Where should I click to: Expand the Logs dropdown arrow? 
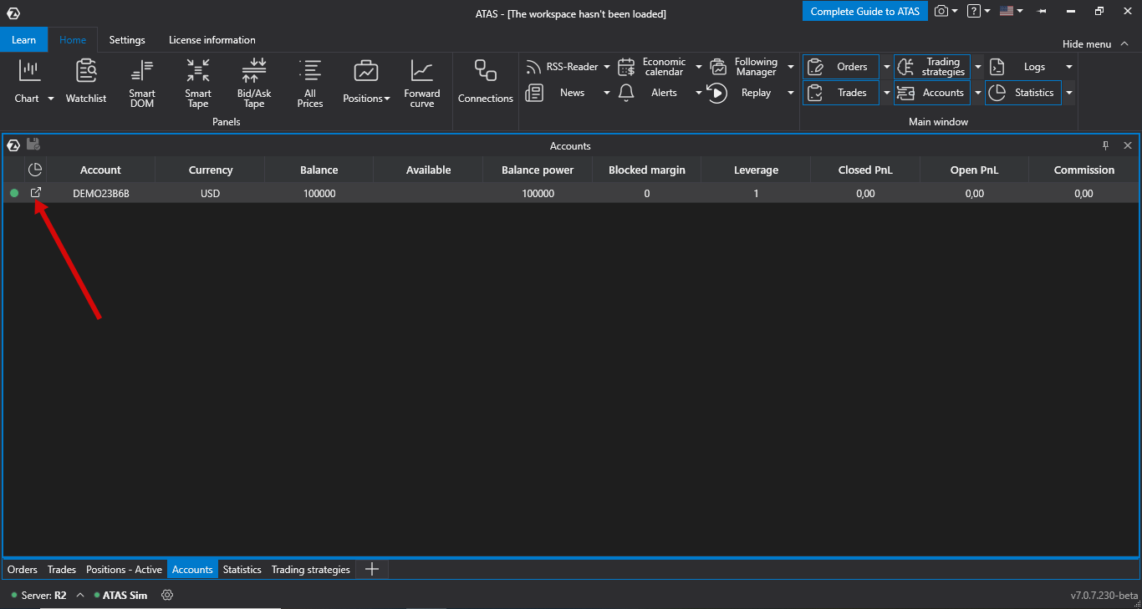coord(1068,67)
